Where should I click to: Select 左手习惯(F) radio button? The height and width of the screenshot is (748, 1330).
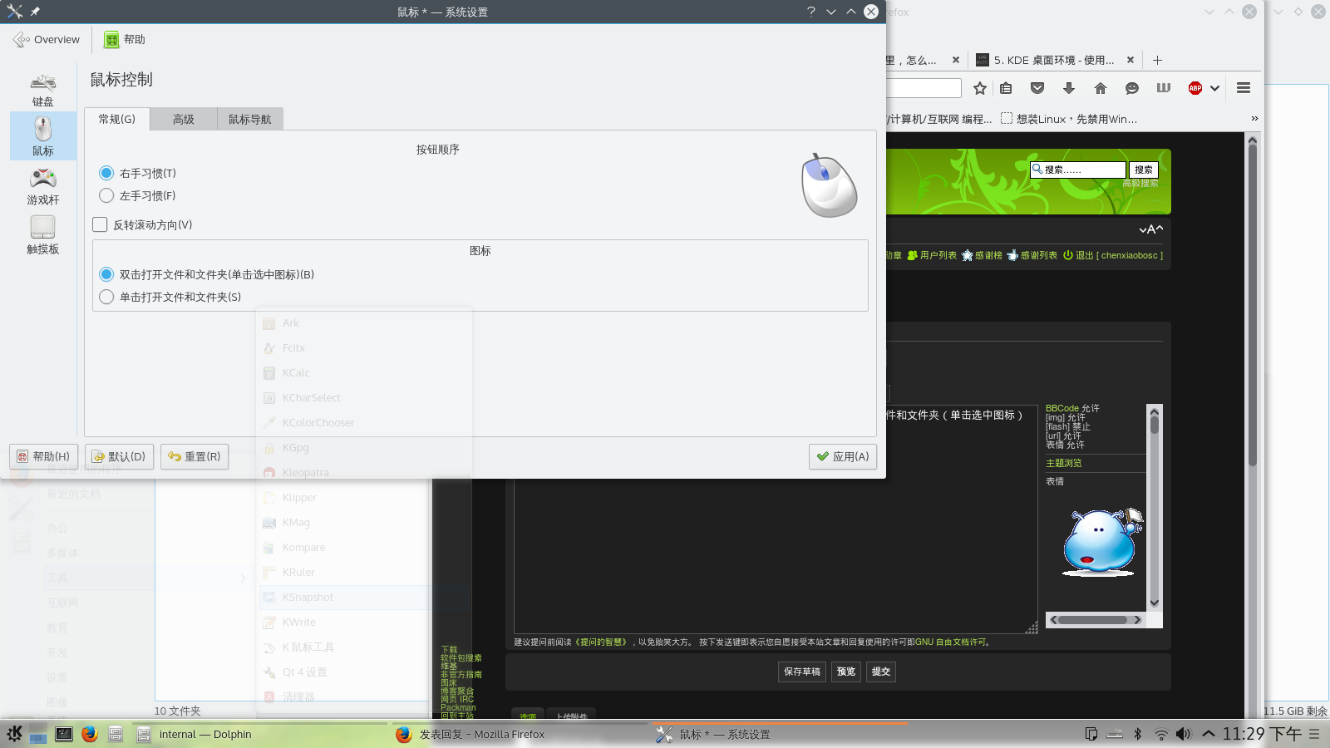(138, 195)
